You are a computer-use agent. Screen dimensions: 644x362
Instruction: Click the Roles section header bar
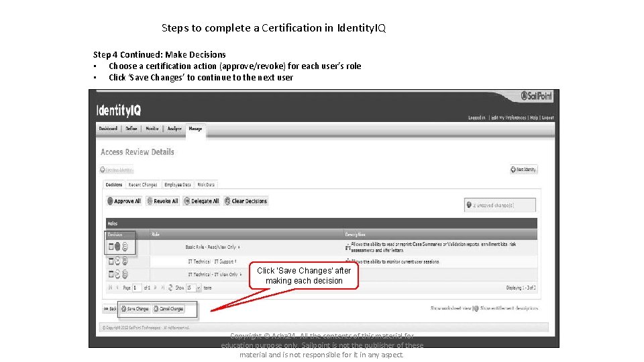click(x=321, y=223)
